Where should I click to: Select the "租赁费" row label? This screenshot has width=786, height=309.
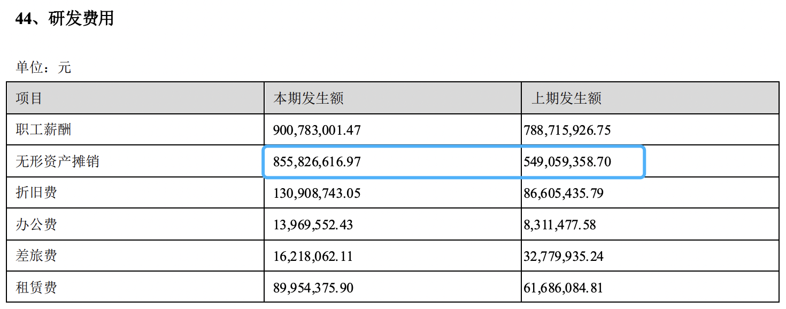tap(36, 288)
